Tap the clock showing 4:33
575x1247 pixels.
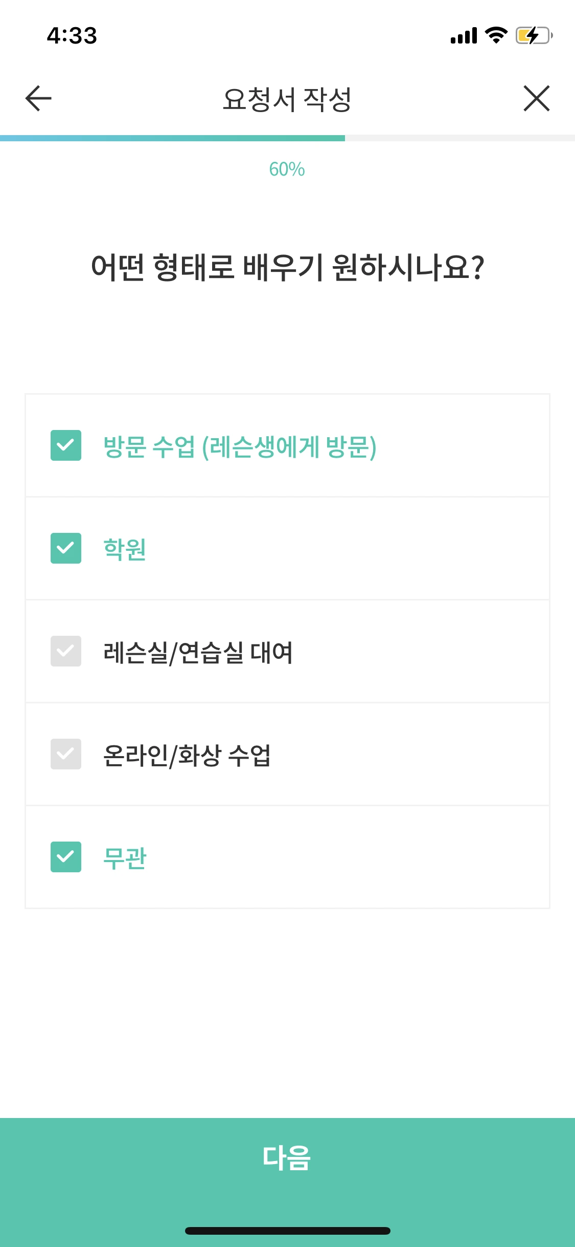[x=71, y=35]
